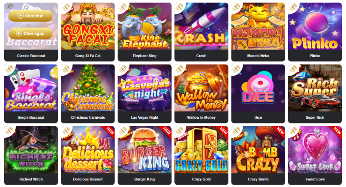Launch the Crash rocket game
The height and width of the screenshot is (187, 346).
tap(201, 26)
